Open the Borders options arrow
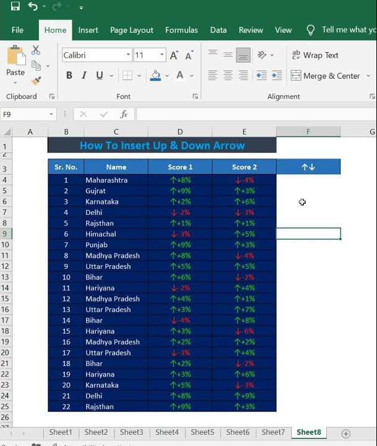Screen dimensions: 377x446 [x=139, y=76]
